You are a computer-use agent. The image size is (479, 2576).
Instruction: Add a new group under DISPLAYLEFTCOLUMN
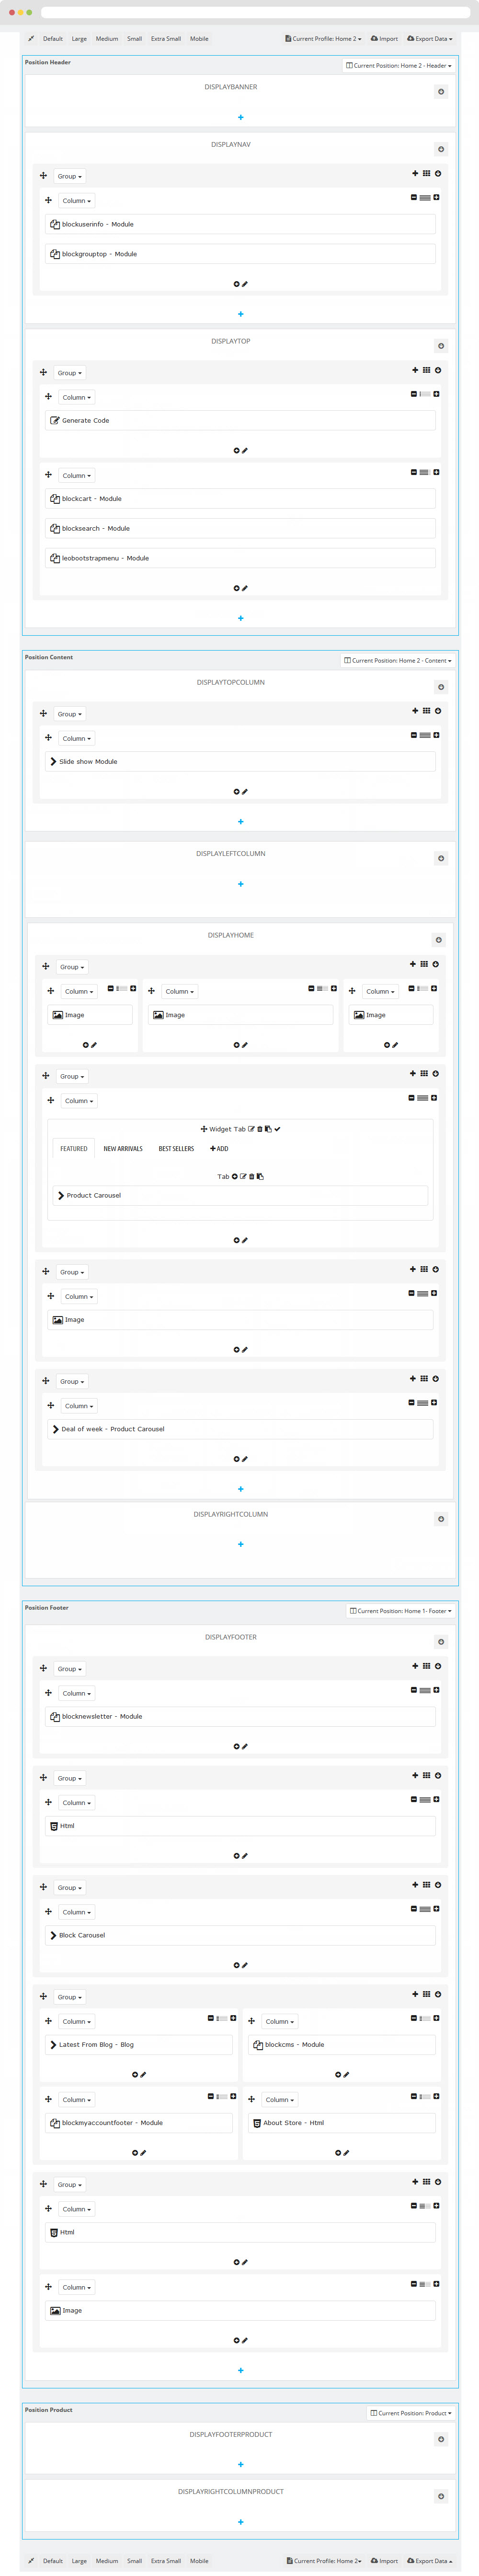240,884
